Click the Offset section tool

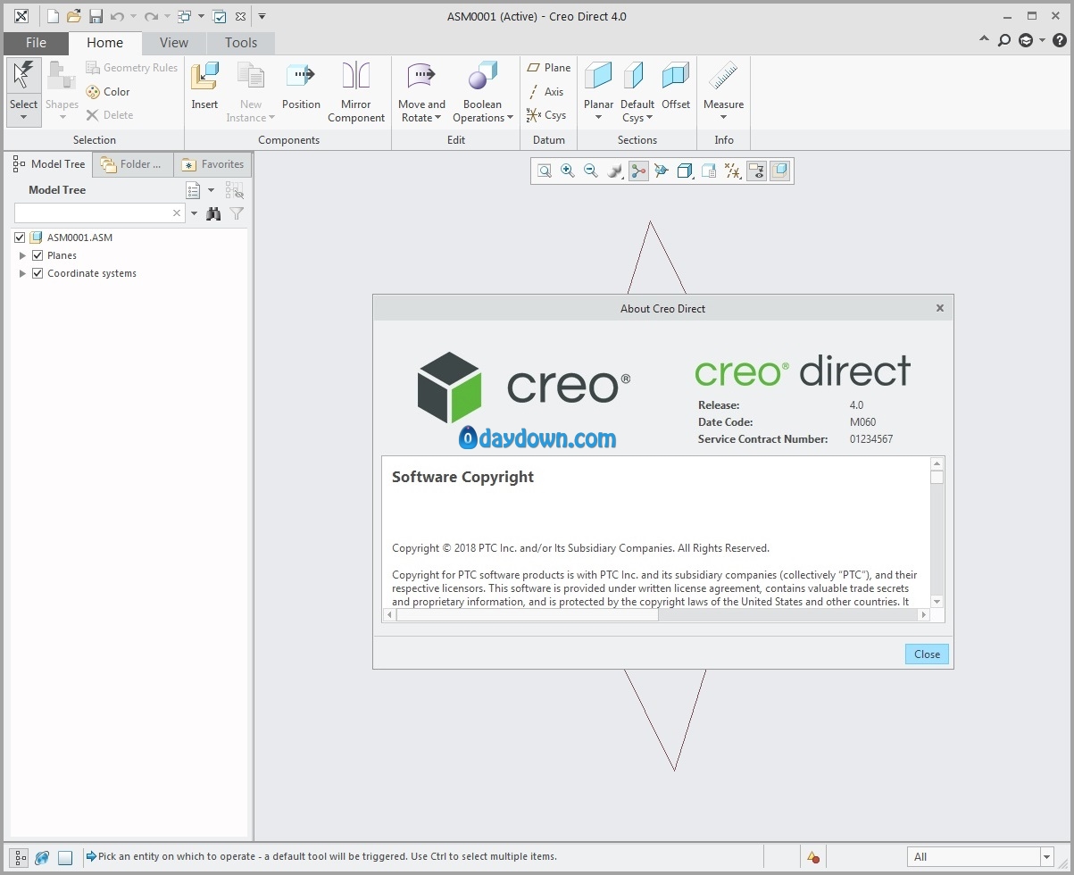coord(676,87)
